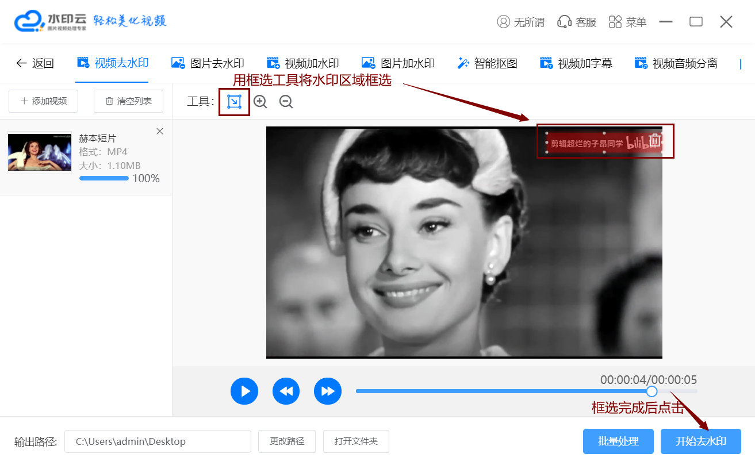Open the 菜单 menu
Viewport: 755px width, 465px height.
(627, 22)
